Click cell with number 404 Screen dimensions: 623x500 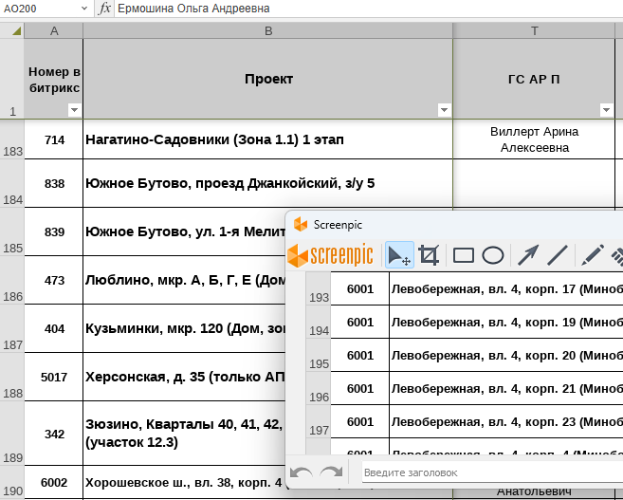point(54,328)
